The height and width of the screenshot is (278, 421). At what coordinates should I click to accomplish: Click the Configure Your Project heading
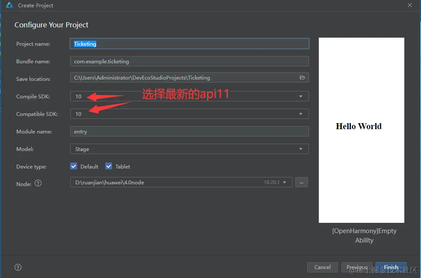tap(51, 25)
